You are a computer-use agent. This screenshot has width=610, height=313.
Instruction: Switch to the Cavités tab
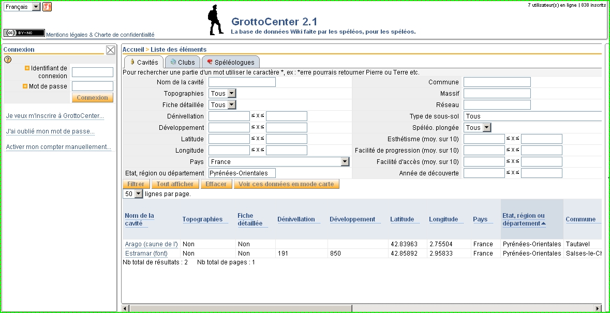click(x=143, y=62)
